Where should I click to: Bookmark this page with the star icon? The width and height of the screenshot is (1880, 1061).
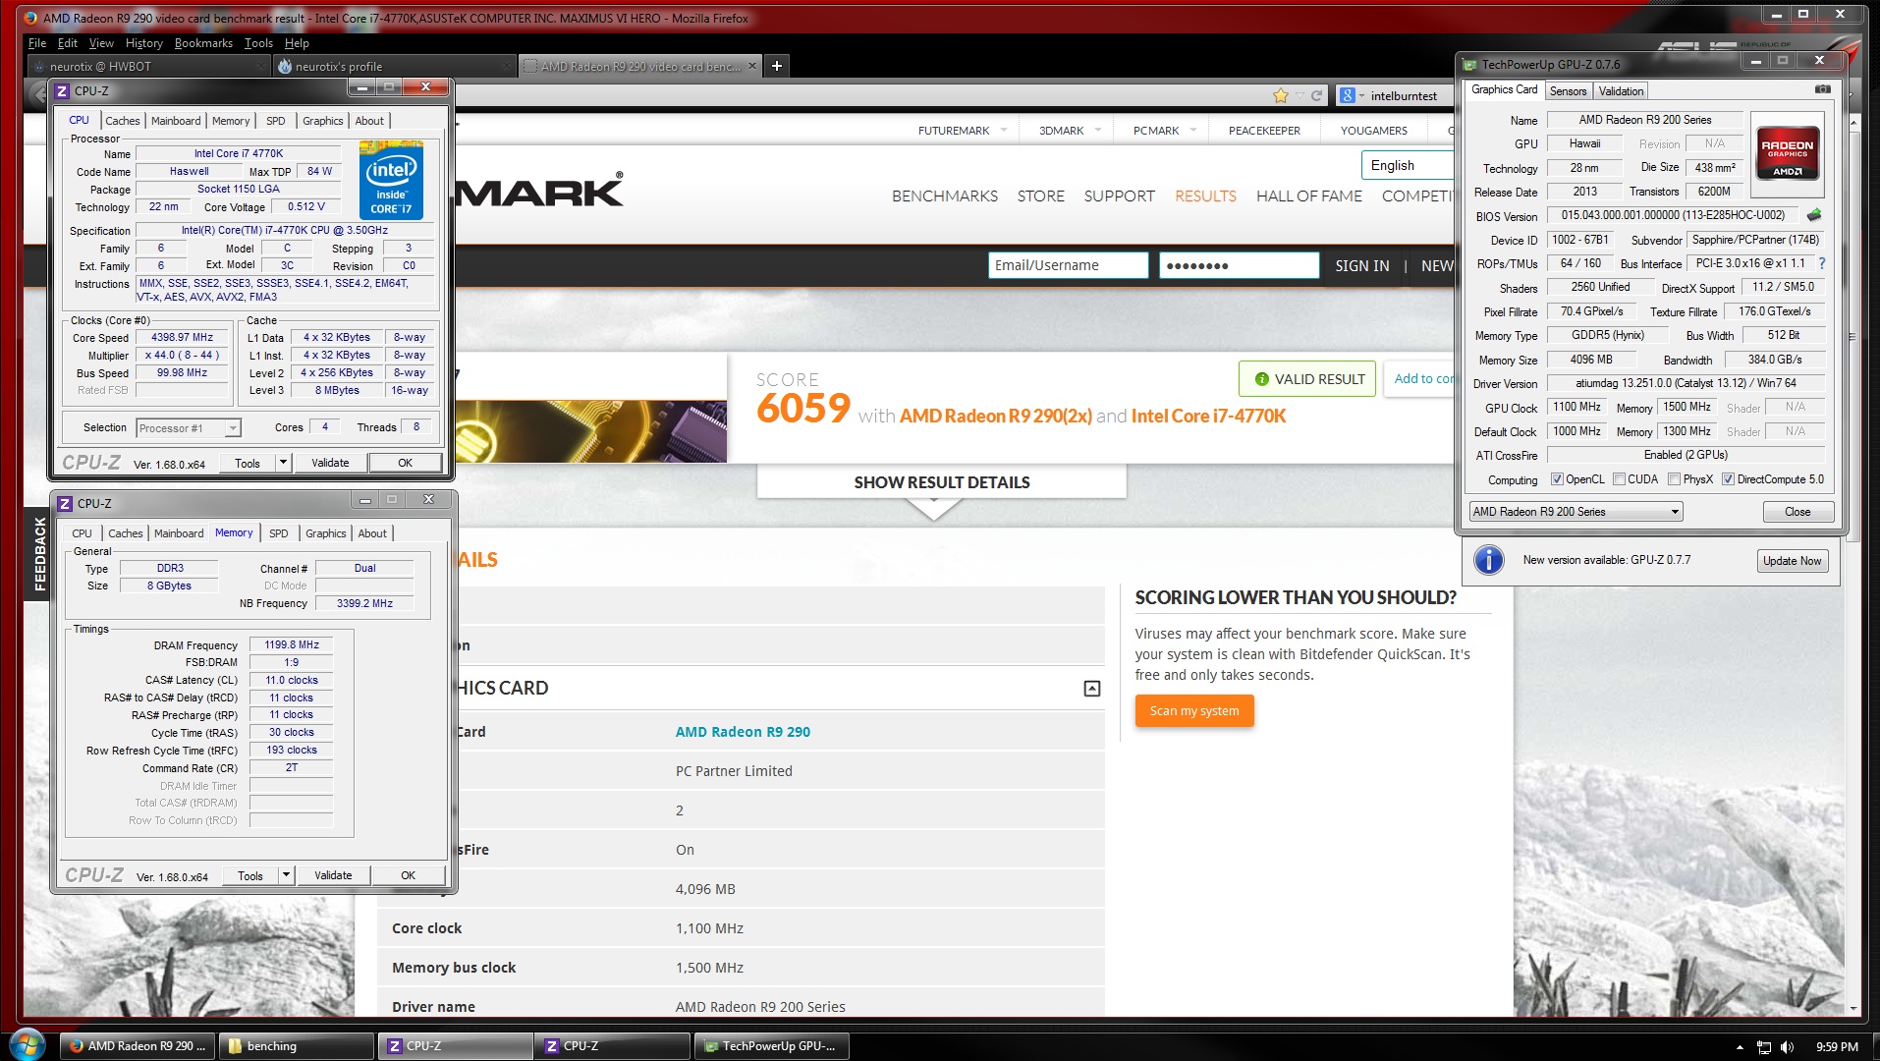point(1280,95)
